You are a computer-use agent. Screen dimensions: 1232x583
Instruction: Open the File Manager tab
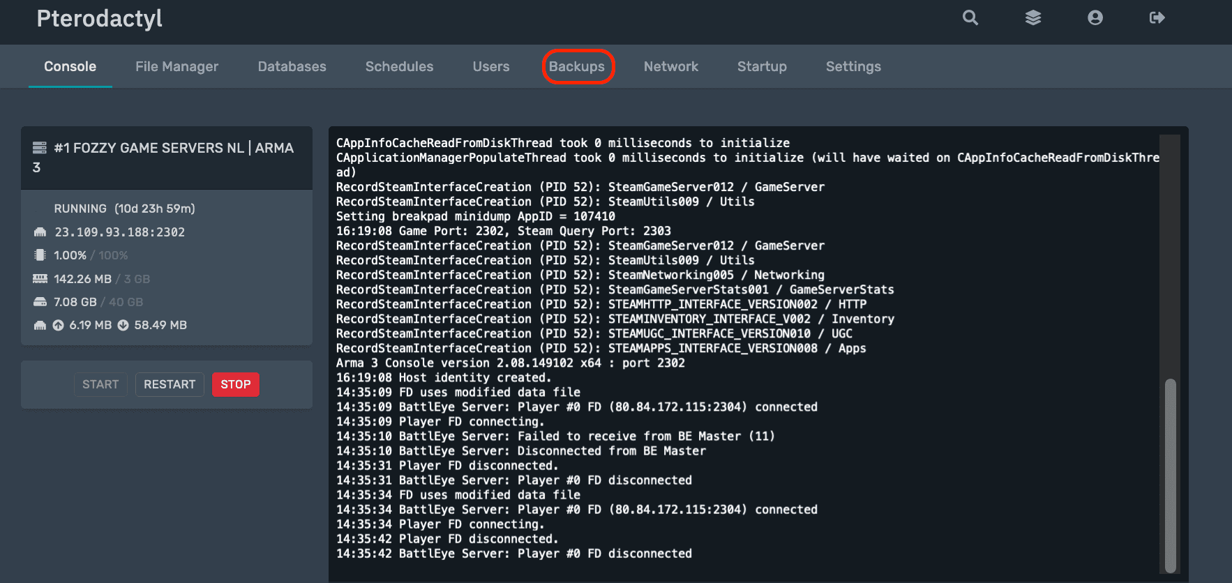[x=176, y=67]
